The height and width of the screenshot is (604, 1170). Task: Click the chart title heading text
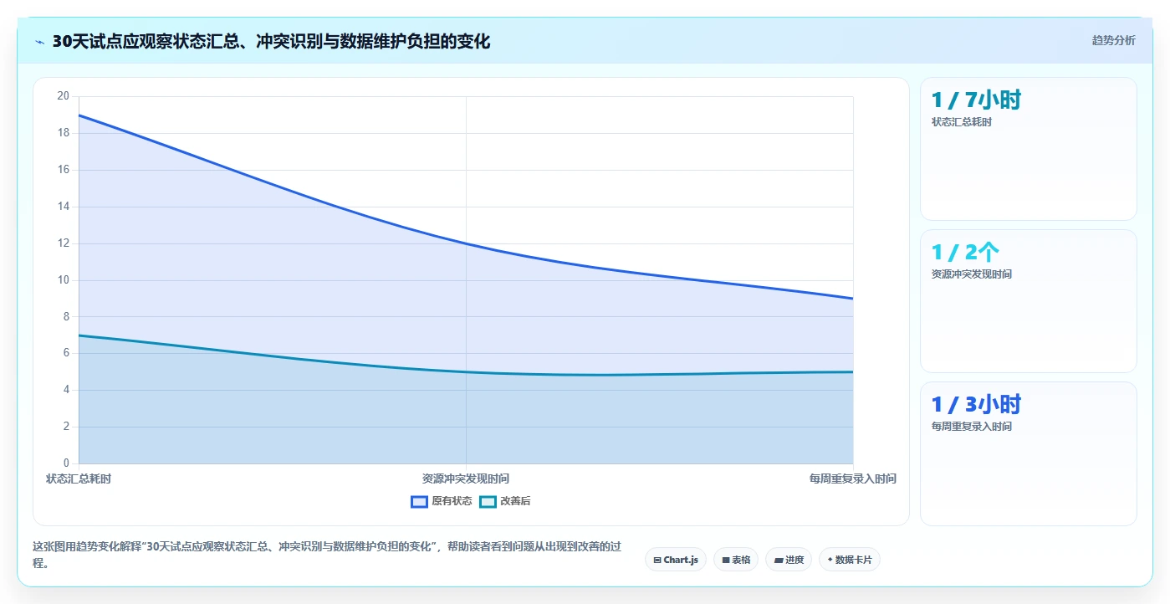click(271, 41)
